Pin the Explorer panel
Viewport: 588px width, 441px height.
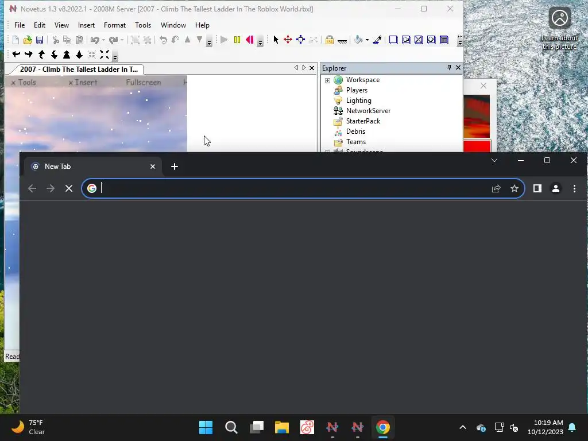tap(449, 68)
